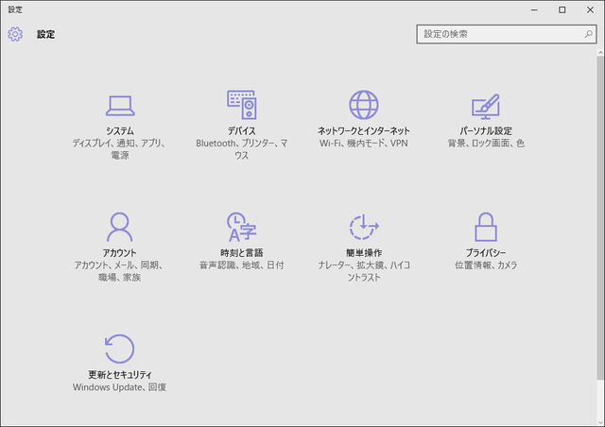Click the 'ナレーター、拡大鏡、ハイコントラスト' description text
Screen dimensions: 605x427
364,271
